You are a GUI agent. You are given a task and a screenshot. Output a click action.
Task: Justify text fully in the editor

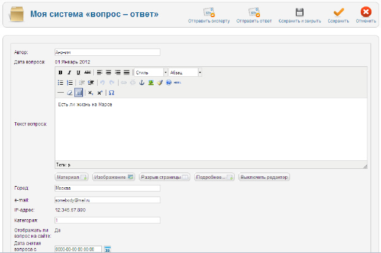(x=127, y=72)
